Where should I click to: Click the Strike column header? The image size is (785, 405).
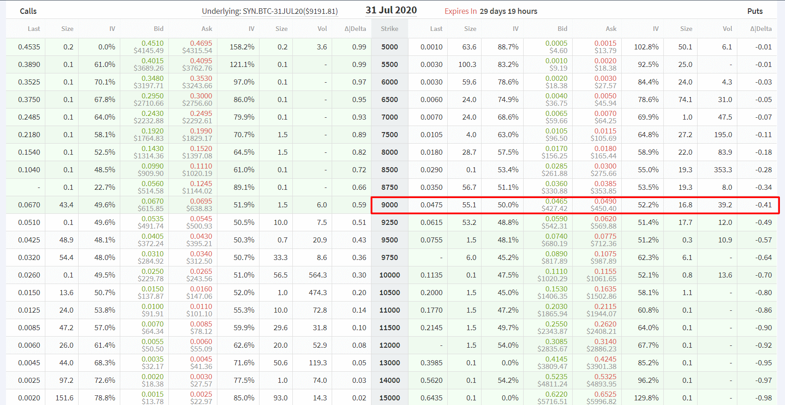[x=389, y=29]
